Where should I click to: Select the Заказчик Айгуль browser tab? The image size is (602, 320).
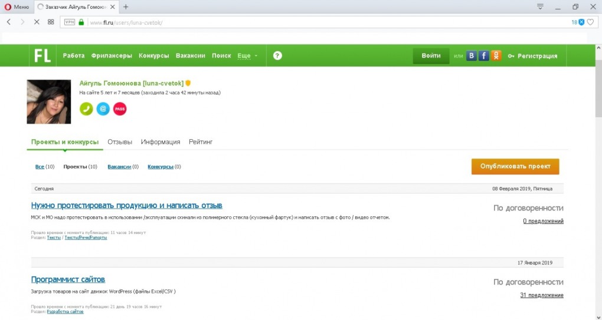[x=76, y=6]
